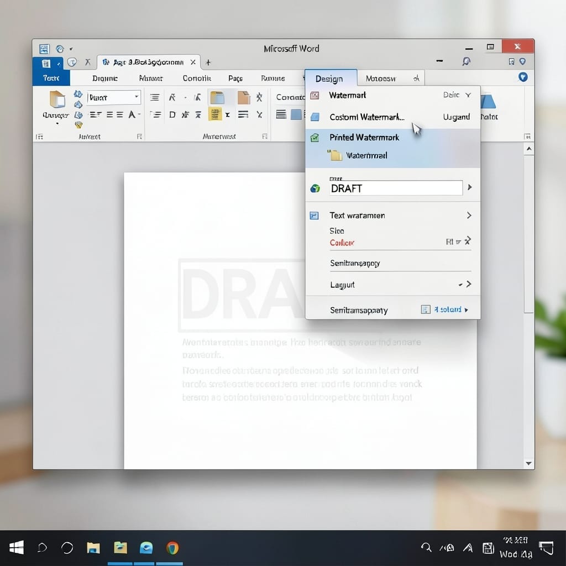Select Costoml Watermark... option
This screenshot has width=566, height=566.
point(367,117)
